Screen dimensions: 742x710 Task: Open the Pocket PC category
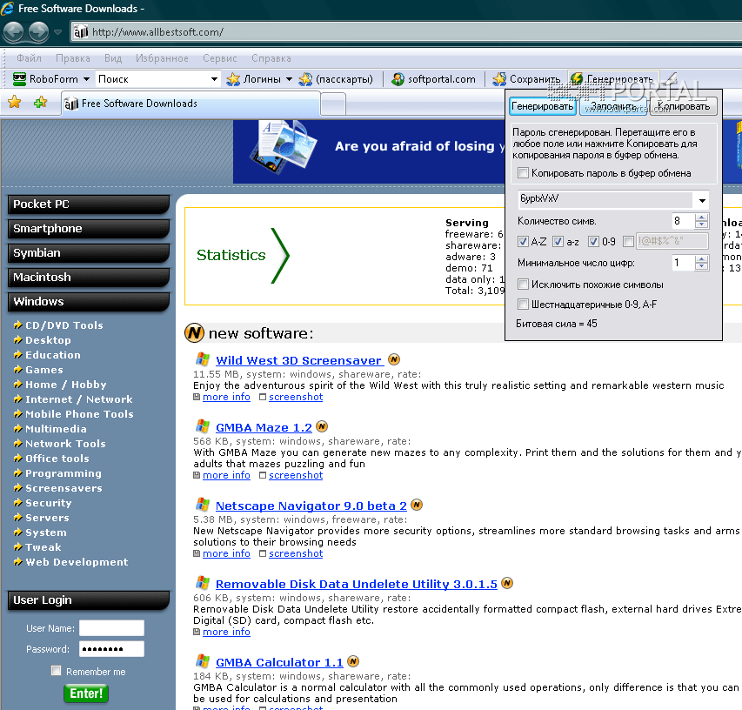(89, 204)
